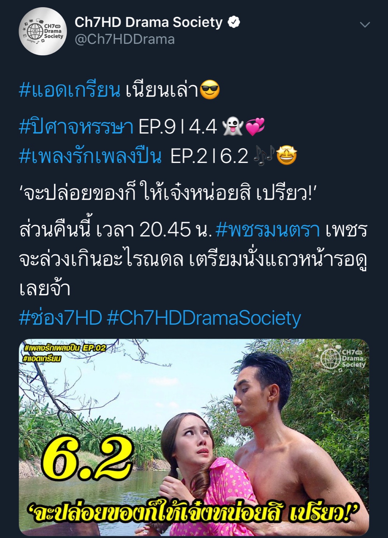Open the hashtag #Ch7HDDramaSociety
The height and width of the screenshot is (538, 388).
pos(204,318)
